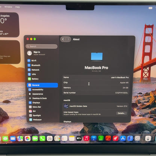
Task: Open the Los Angeles weather widget
Action: point(9,25)
